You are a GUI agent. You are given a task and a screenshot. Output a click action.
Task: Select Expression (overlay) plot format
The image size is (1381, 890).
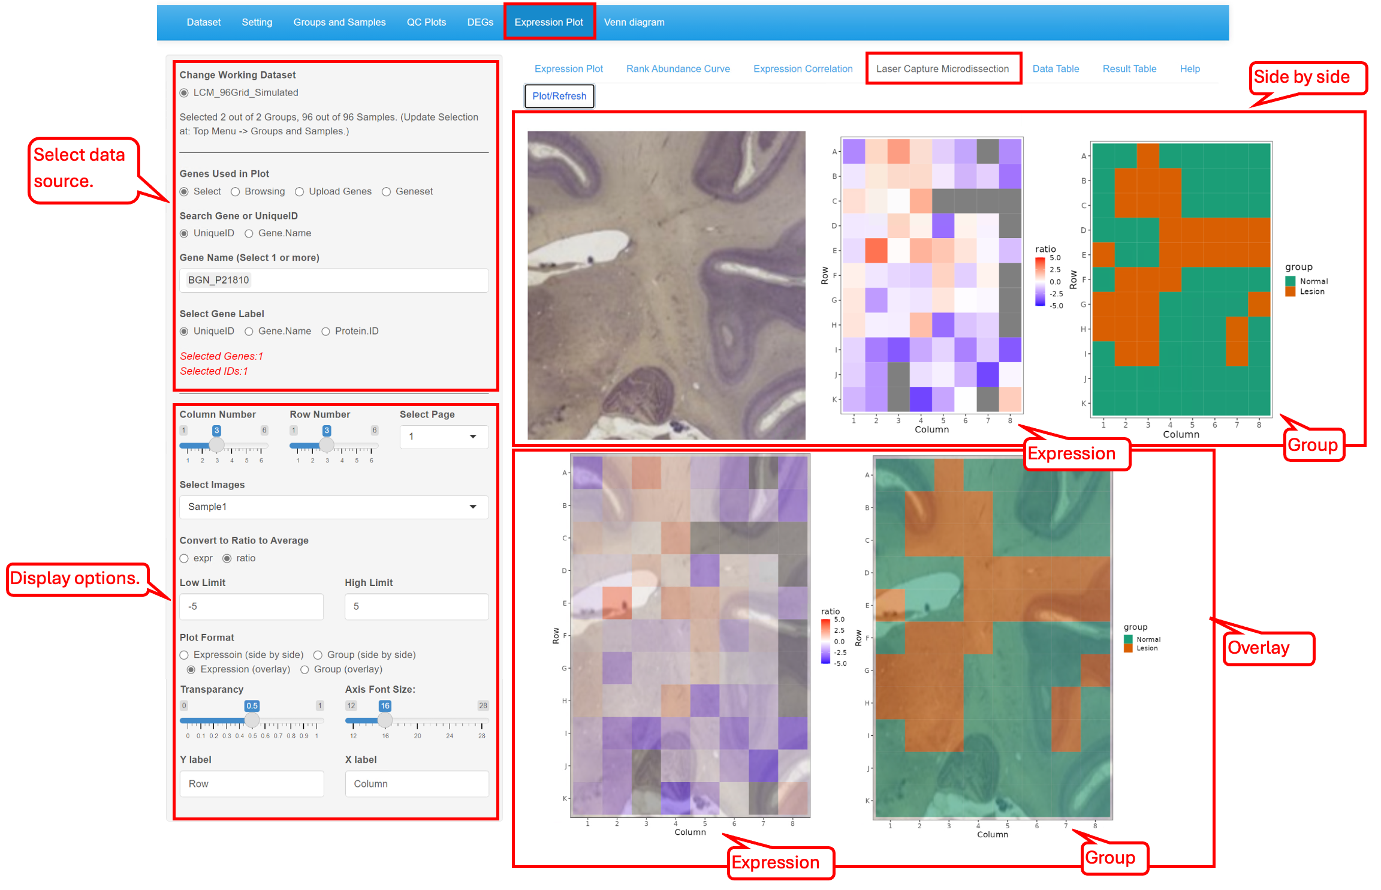point(191,669)
